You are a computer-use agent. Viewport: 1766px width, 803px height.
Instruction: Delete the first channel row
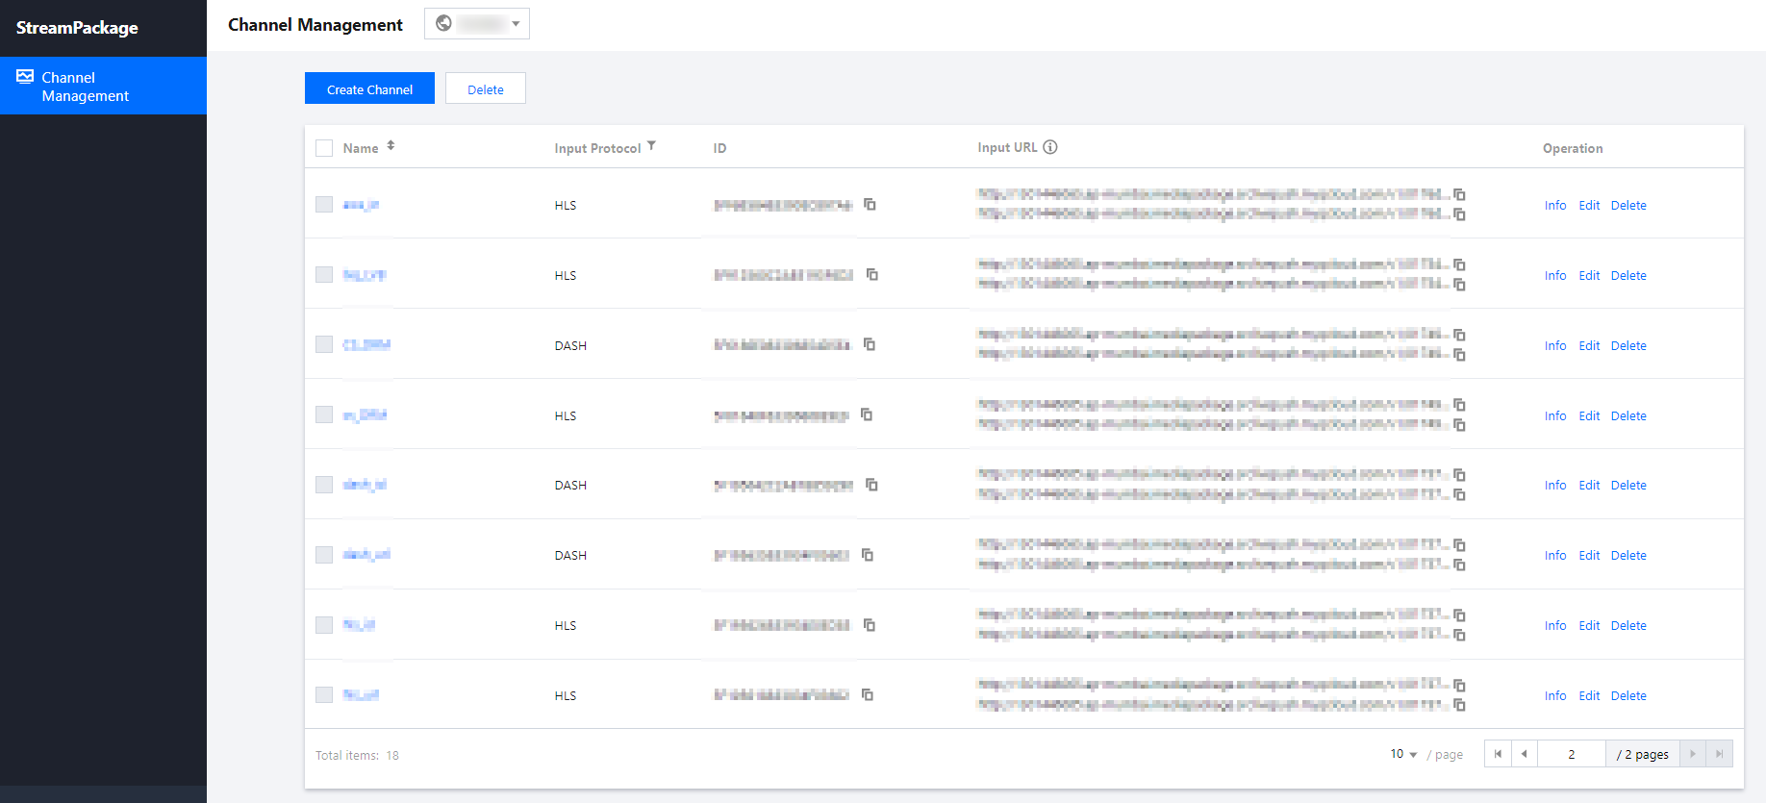1628,205
